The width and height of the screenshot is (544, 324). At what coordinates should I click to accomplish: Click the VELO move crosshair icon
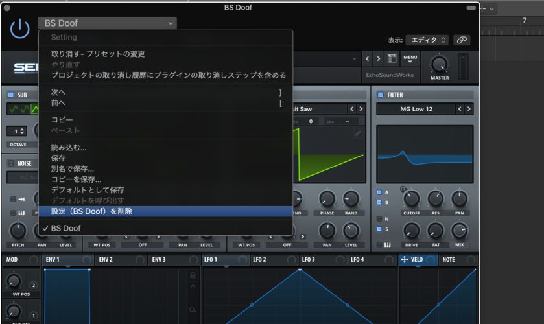405,260
